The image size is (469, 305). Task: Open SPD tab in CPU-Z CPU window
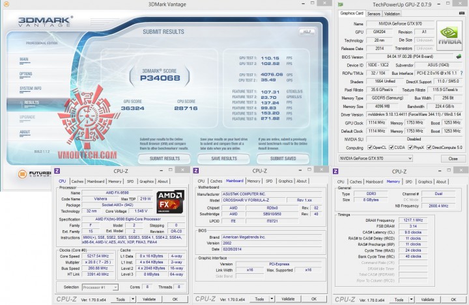(x=130, y=181)
